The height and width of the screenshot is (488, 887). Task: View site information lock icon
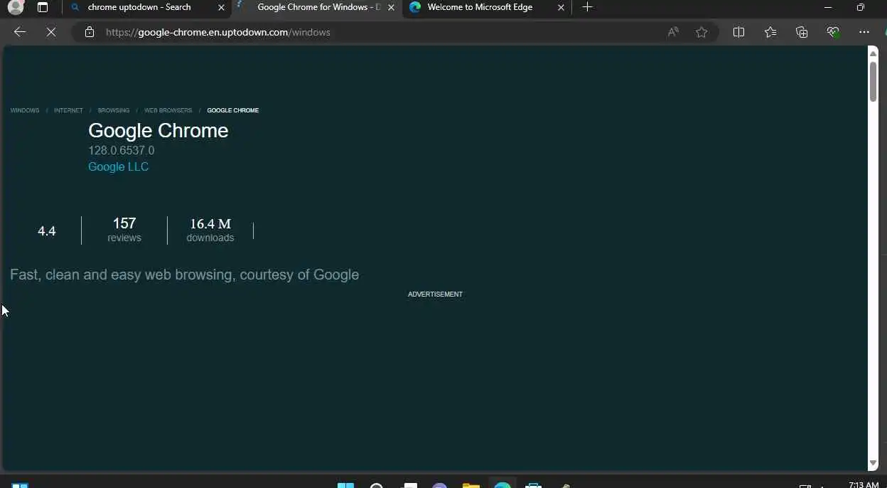(x=90, y=32)
